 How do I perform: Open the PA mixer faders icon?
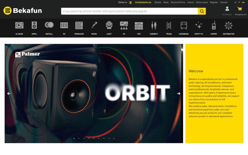tap(64, 25)
